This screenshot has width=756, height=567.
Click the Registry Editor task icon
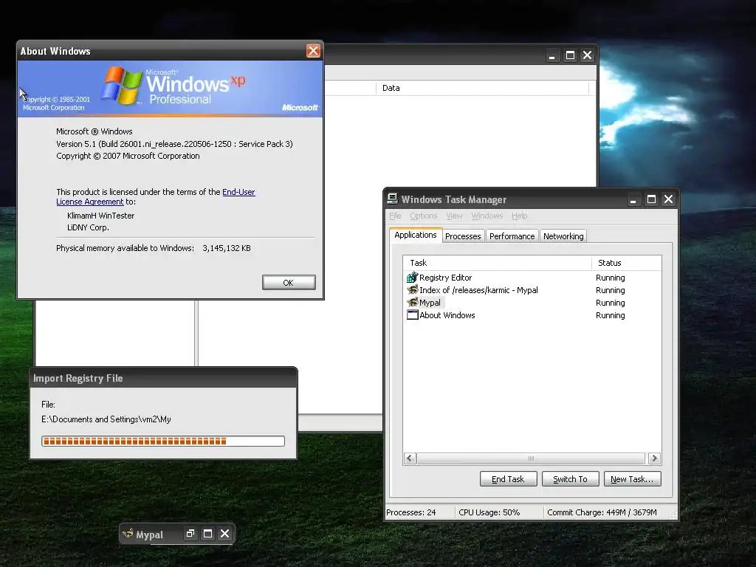click(412, 278)
